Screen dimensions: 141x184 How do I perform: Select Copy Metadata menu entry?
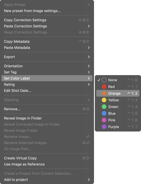tap(47, 42)
